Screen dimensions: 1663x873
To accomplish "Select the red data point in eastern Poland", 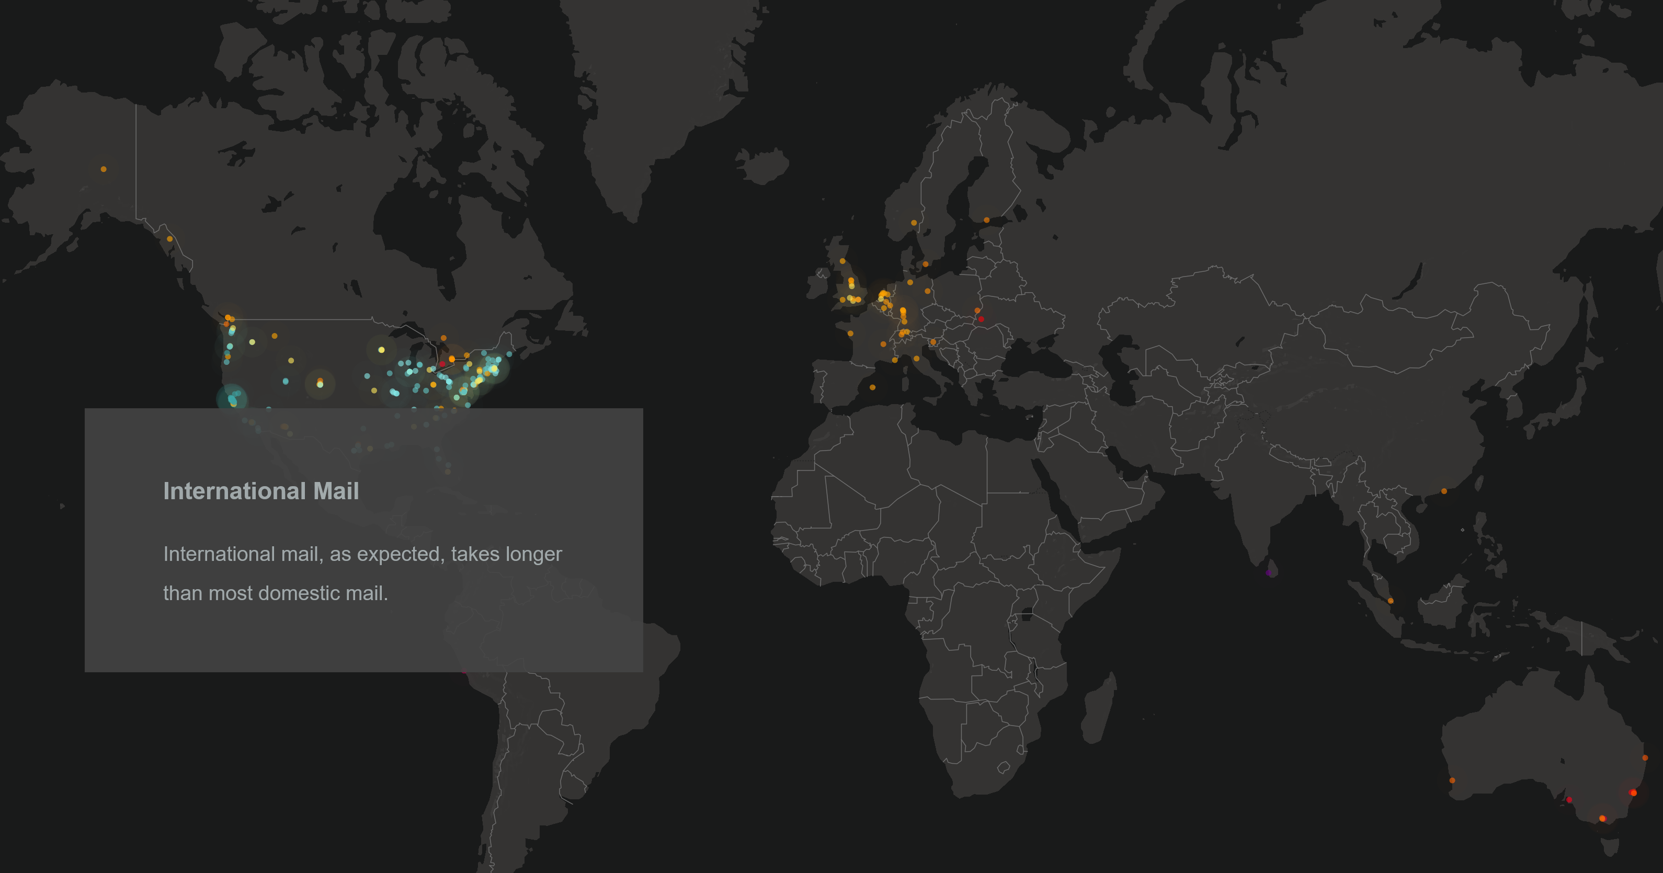I will (981, 319).
